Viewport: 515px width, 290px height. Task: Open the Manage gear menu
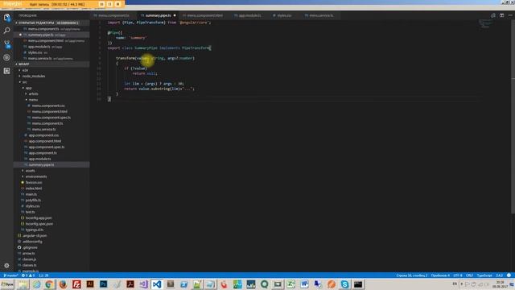point(6,265)
